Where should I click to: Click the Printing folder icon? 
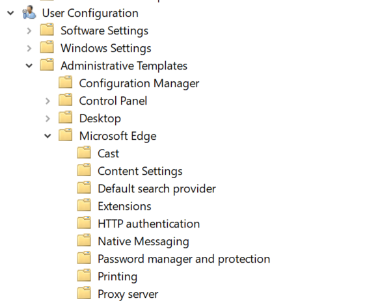[84, 276]
